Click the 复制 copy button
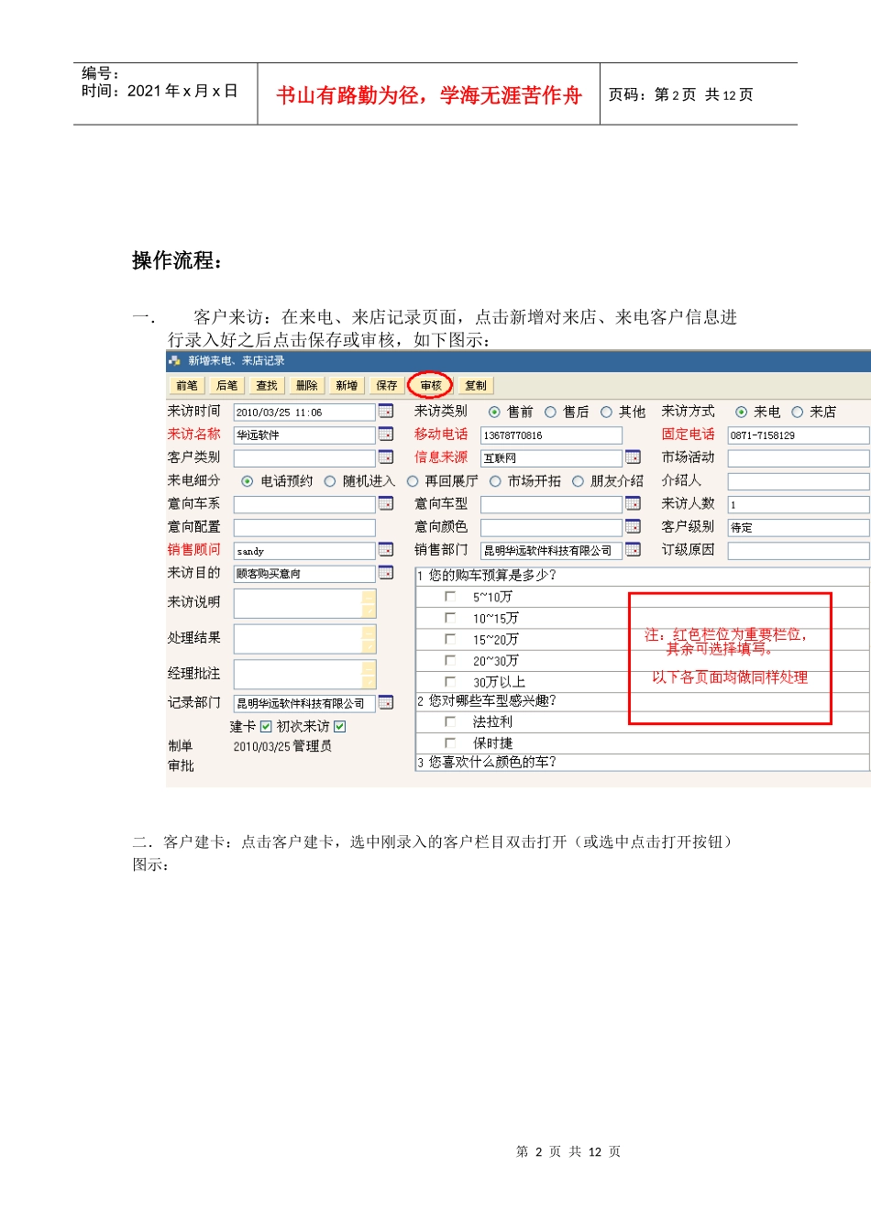The image size is (871, 1232). pos(476,386)
